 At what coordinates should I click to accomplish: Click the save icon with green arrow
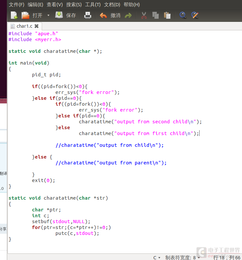click(x=59, y=15)
